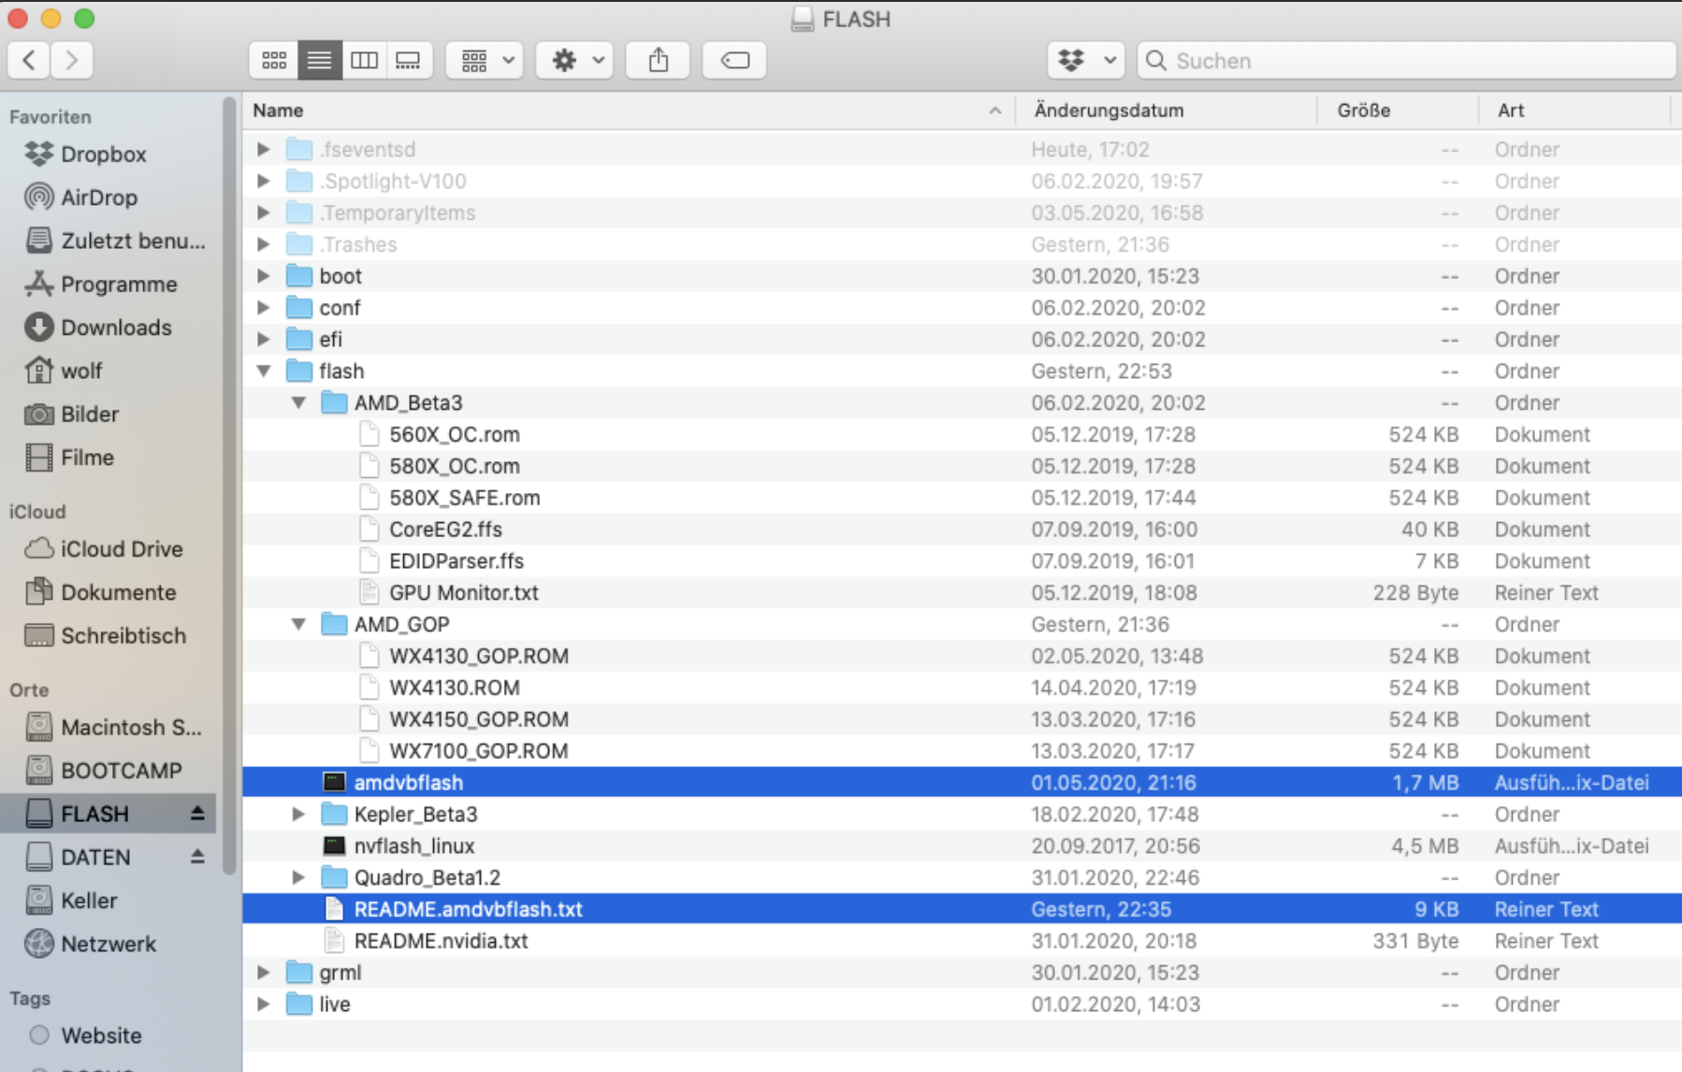Select the 580X_SAFE.rom file
The width and height of the screenshot is (1682, 1072).
click(962, 498)
